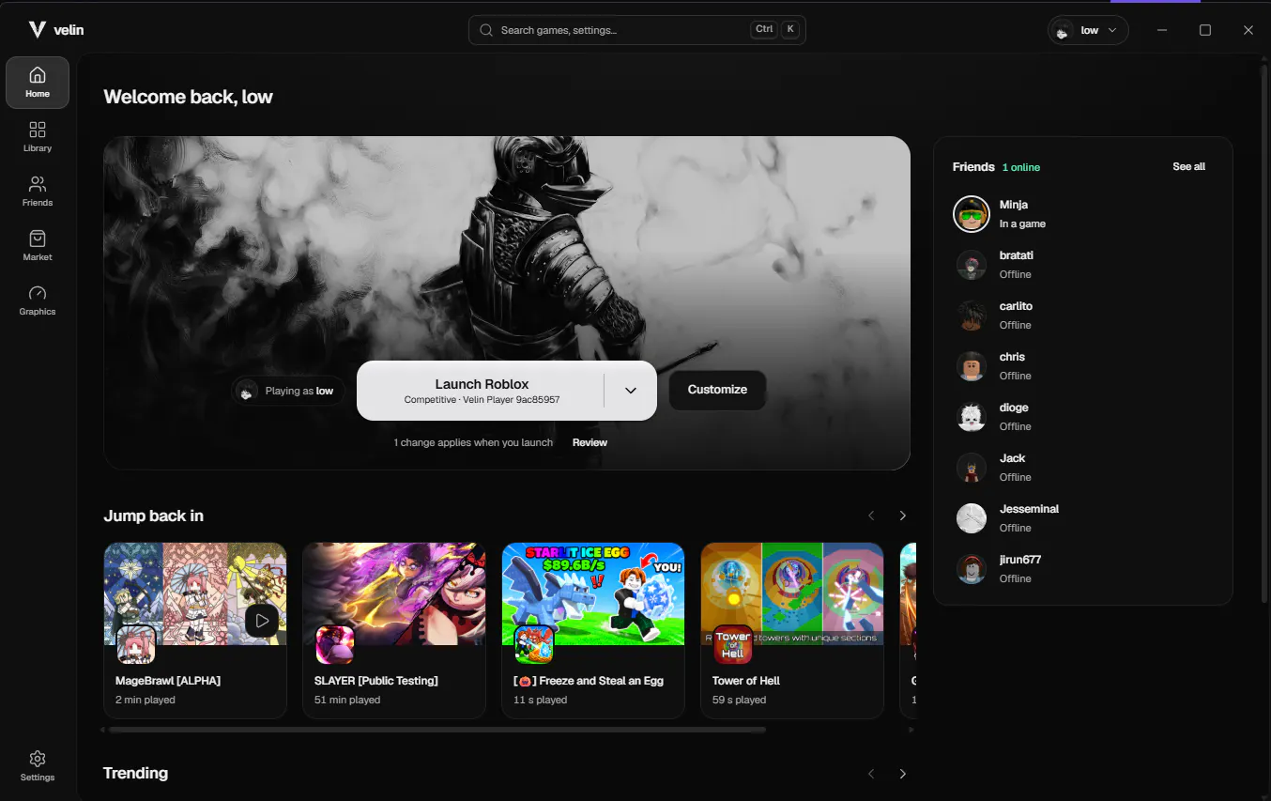
Task: Open the SLAYER [Public Testing] game card
Action: [394, 630]
